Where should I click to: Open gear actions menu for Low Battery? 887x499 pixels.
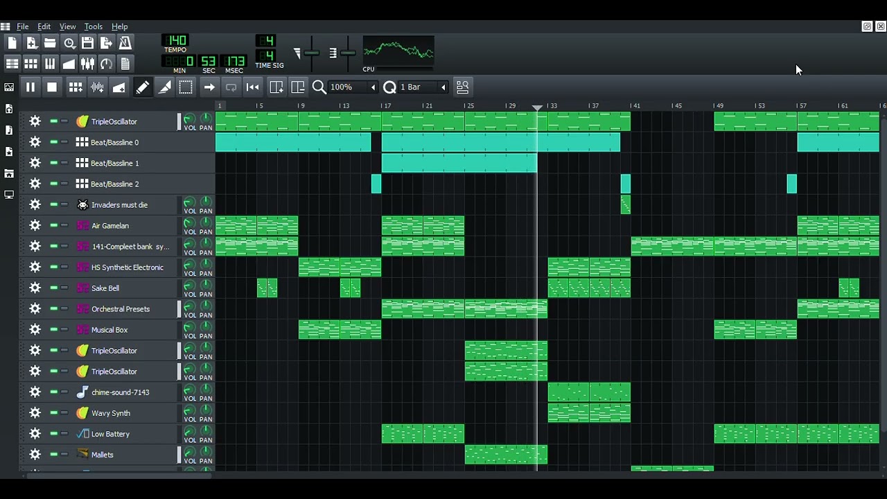[35, 433]
